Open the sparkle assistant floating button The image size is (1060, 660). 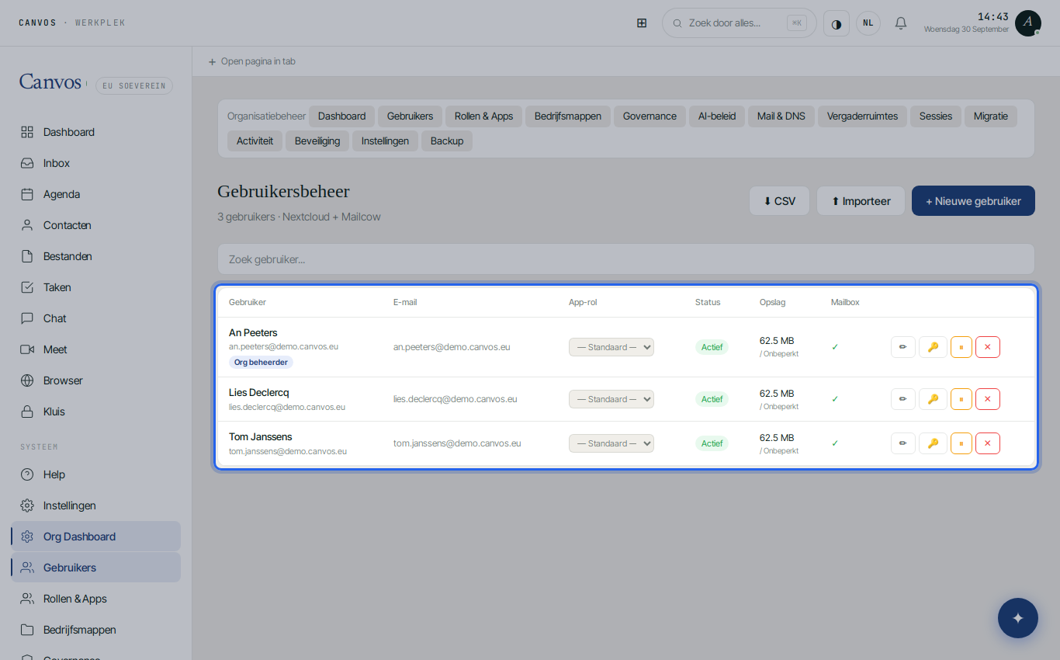coord(1018,618)
